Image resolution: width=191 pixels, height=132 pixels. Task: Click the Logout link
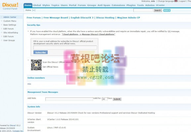[x=182, y=1]
